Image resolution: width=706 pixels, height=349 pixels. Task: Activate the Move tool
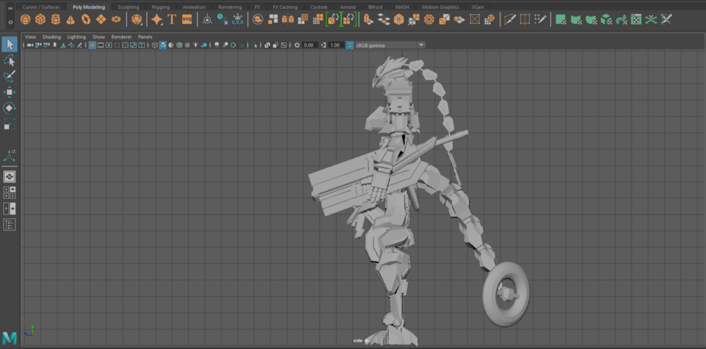coord(10,92)
